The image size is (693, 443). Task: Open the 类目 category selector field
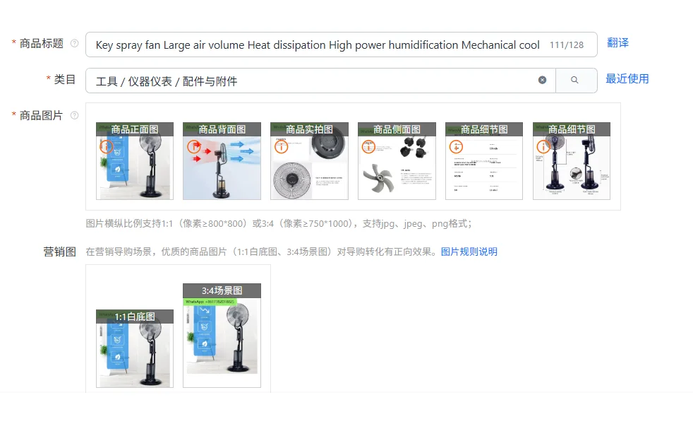tap(320, 81)
